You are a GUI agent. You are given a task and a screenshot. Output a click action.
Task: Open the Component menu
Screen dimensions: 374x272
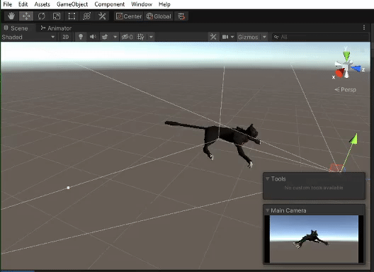110,4
